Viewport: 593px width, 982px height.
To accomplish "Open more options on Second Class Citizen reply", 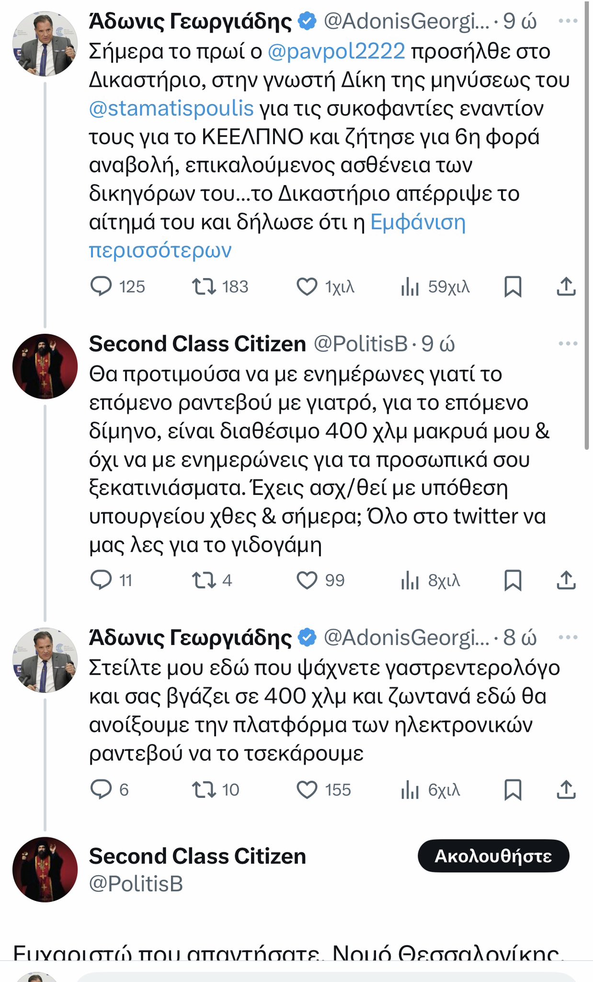I will [568, 343].
